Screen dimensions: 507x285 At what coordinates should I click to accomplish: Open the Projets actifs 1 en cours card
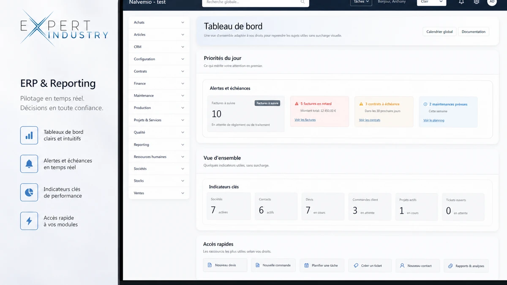pos(417,206)
